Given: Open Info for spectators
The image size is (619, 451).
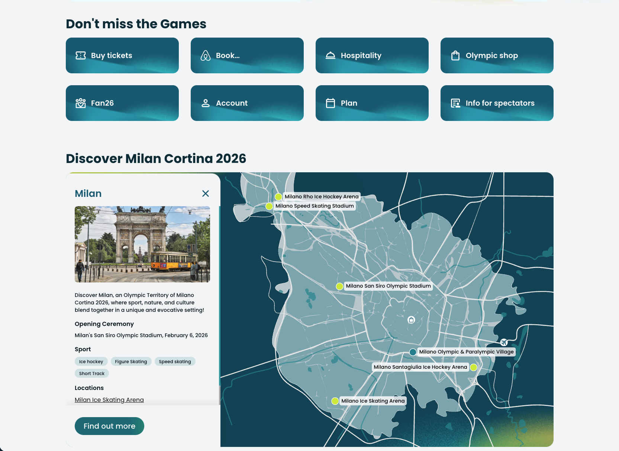Looking at the screenshot, I should pos(497,103).
